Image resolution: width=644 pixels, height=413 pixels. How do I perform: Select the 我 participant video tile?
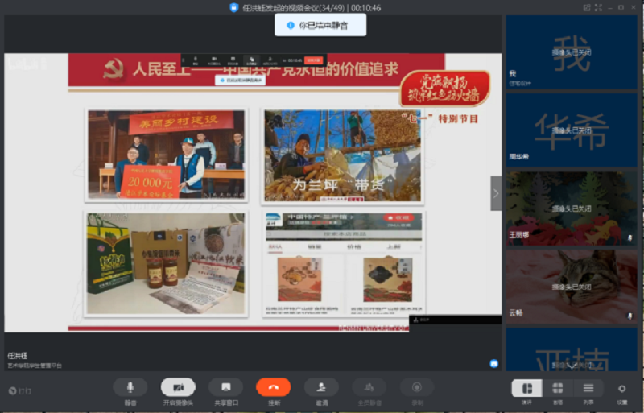pos(572,52)
